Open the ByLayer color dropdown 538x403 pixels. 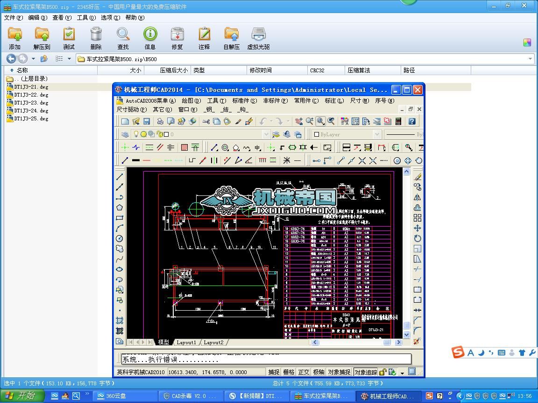(376, 134)
